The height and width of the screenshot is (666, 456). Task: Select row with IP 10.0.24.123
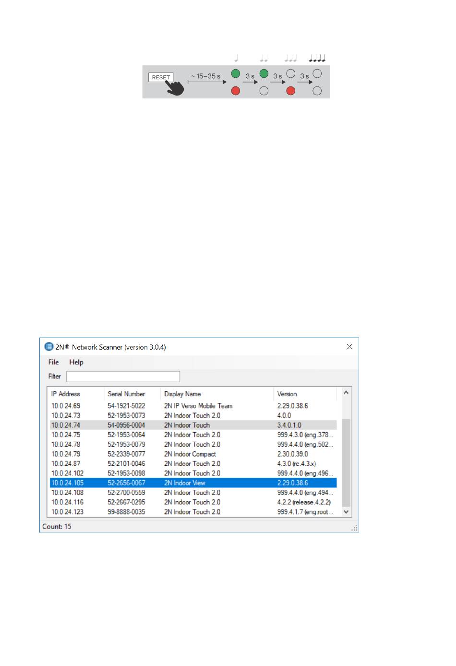point(193,512)
